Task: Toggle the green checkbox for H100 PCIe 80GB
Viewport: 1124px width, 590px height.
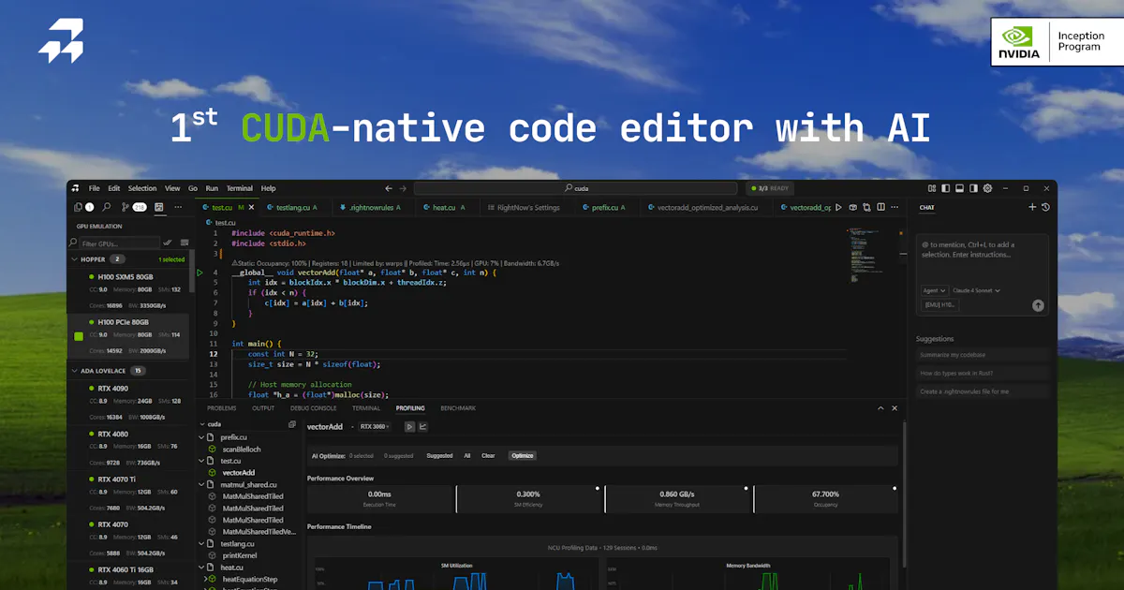Action: (79, 336)
